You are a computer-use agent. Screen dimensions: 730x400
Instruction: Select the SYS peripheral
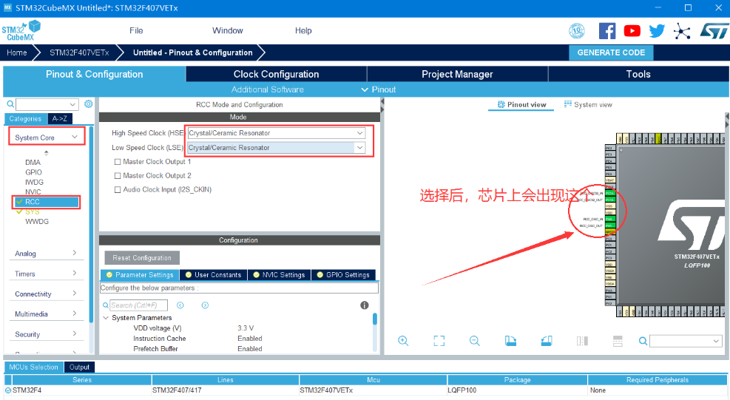32,211
